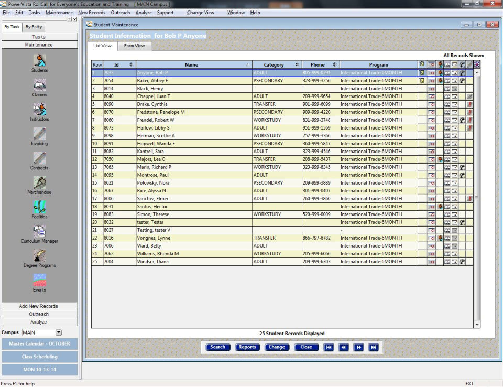This screenshot has height=387, width=503.
Task: Open the Degree Programs icon
Action: pyautogui.click(x=39, y=256)
